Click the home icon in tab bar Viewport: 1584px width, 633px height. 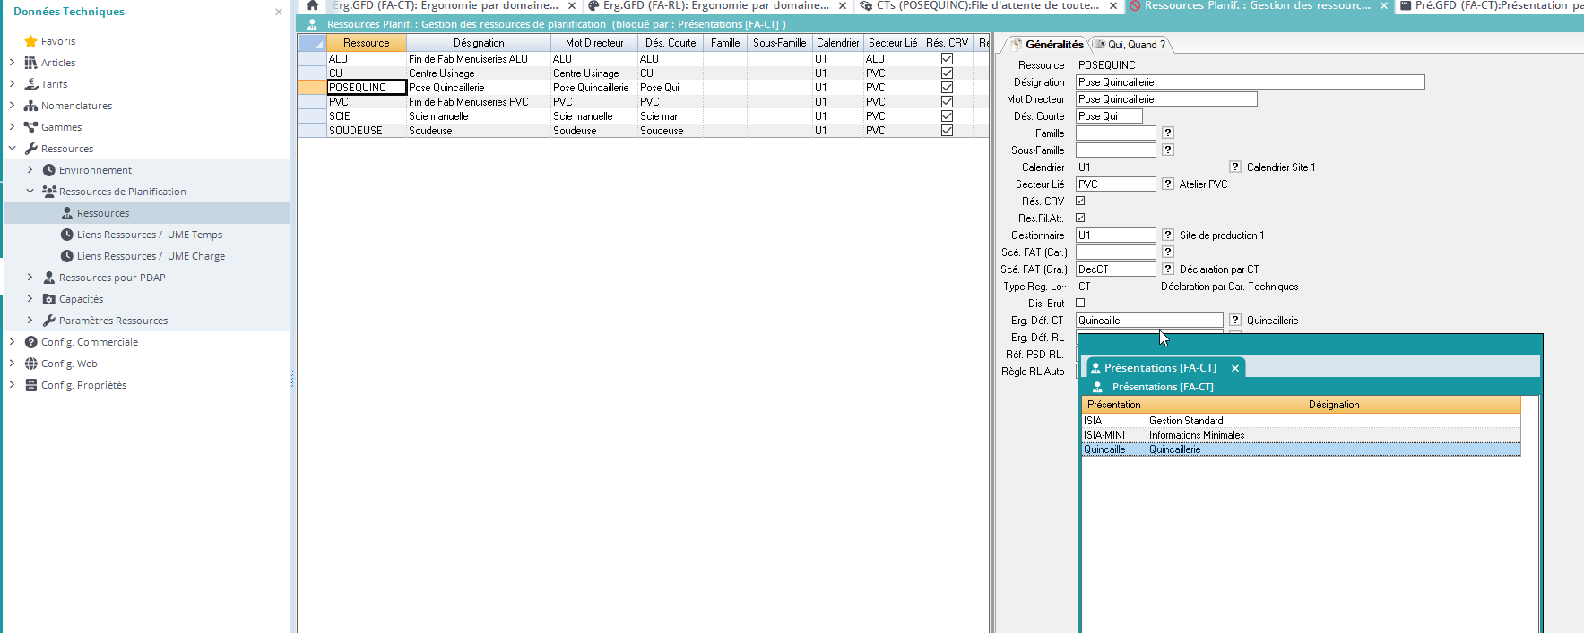click(312, 5)
